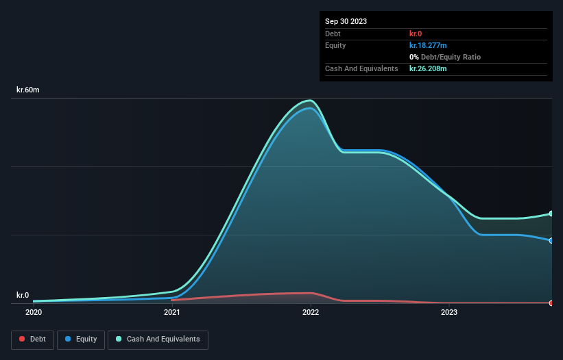
Task: Click the red Debt legend dot
Action: click(x=22, y=339)
